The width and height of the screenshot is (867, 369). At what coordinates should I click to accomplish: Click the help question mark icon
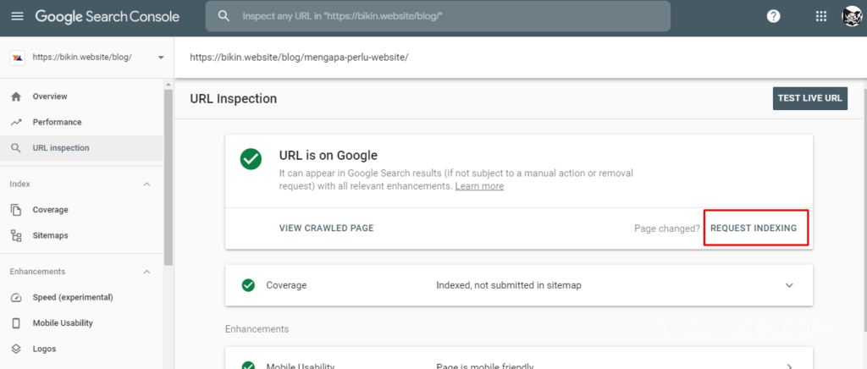(773, 16)
